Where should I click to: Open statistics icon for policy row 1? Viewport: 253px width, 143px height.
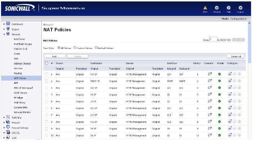pos(230,74)
